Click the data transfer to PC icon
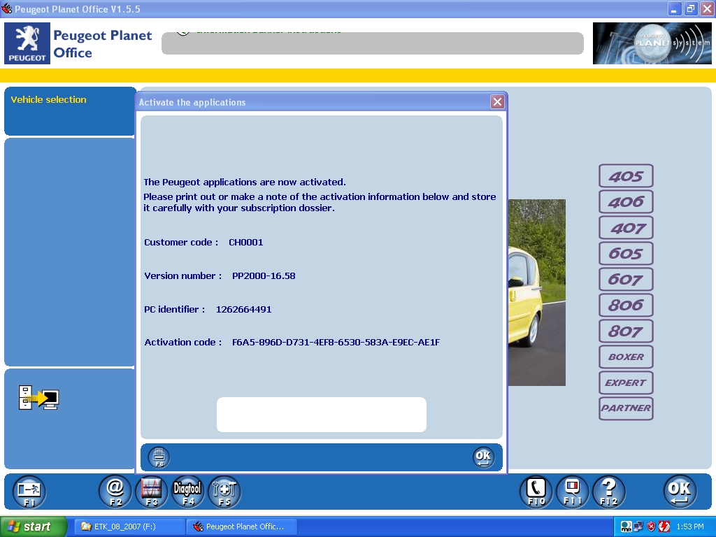Viewport: 716px width, 537px height. tap(39, 398)
